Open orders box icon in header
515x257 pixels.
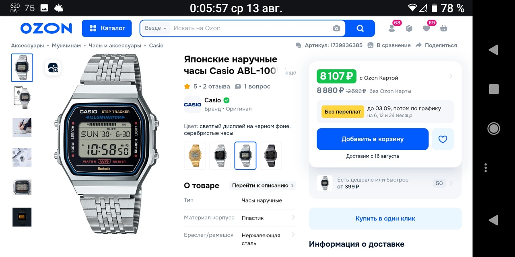pos(409,28)
